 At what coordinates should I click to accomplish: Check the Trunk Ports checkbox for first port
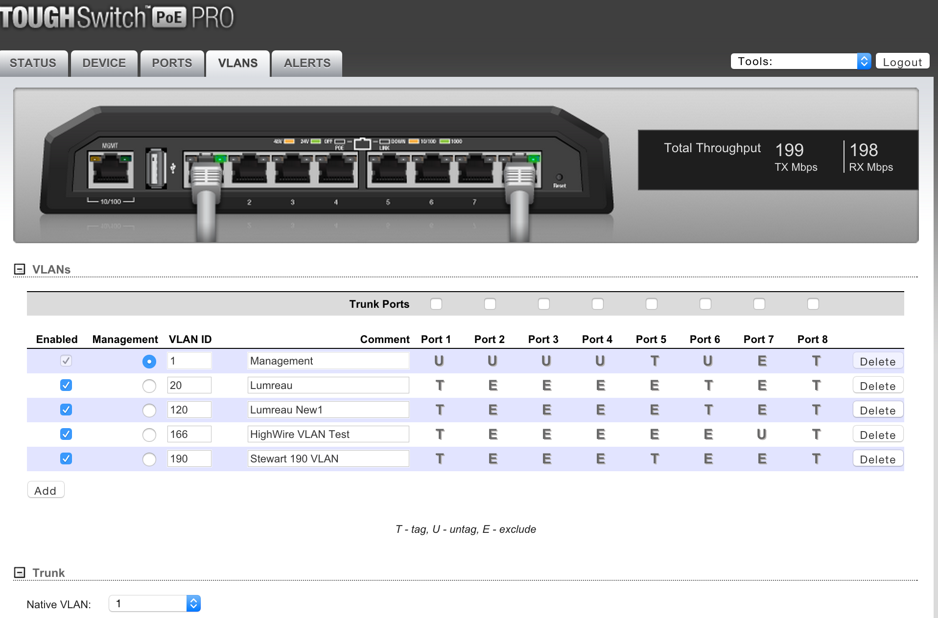[x=436, y=304]
